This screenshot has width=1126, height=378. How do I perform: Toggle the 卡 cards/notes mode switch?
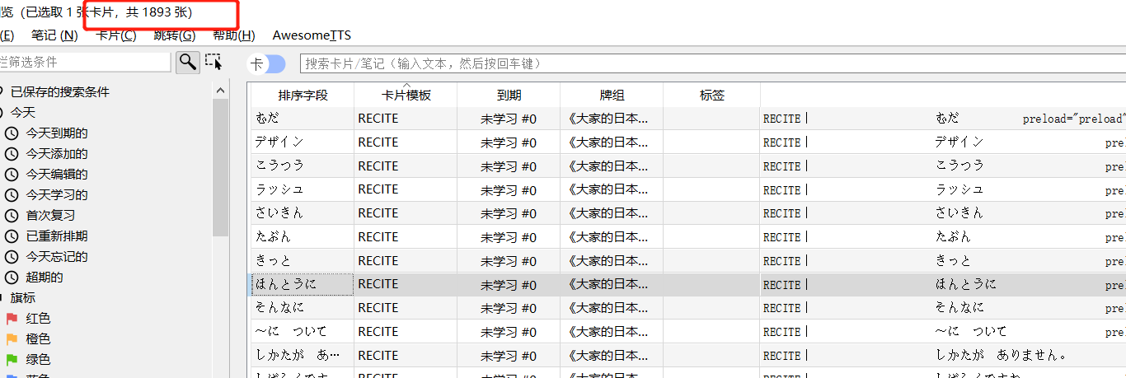coord(266,64)
